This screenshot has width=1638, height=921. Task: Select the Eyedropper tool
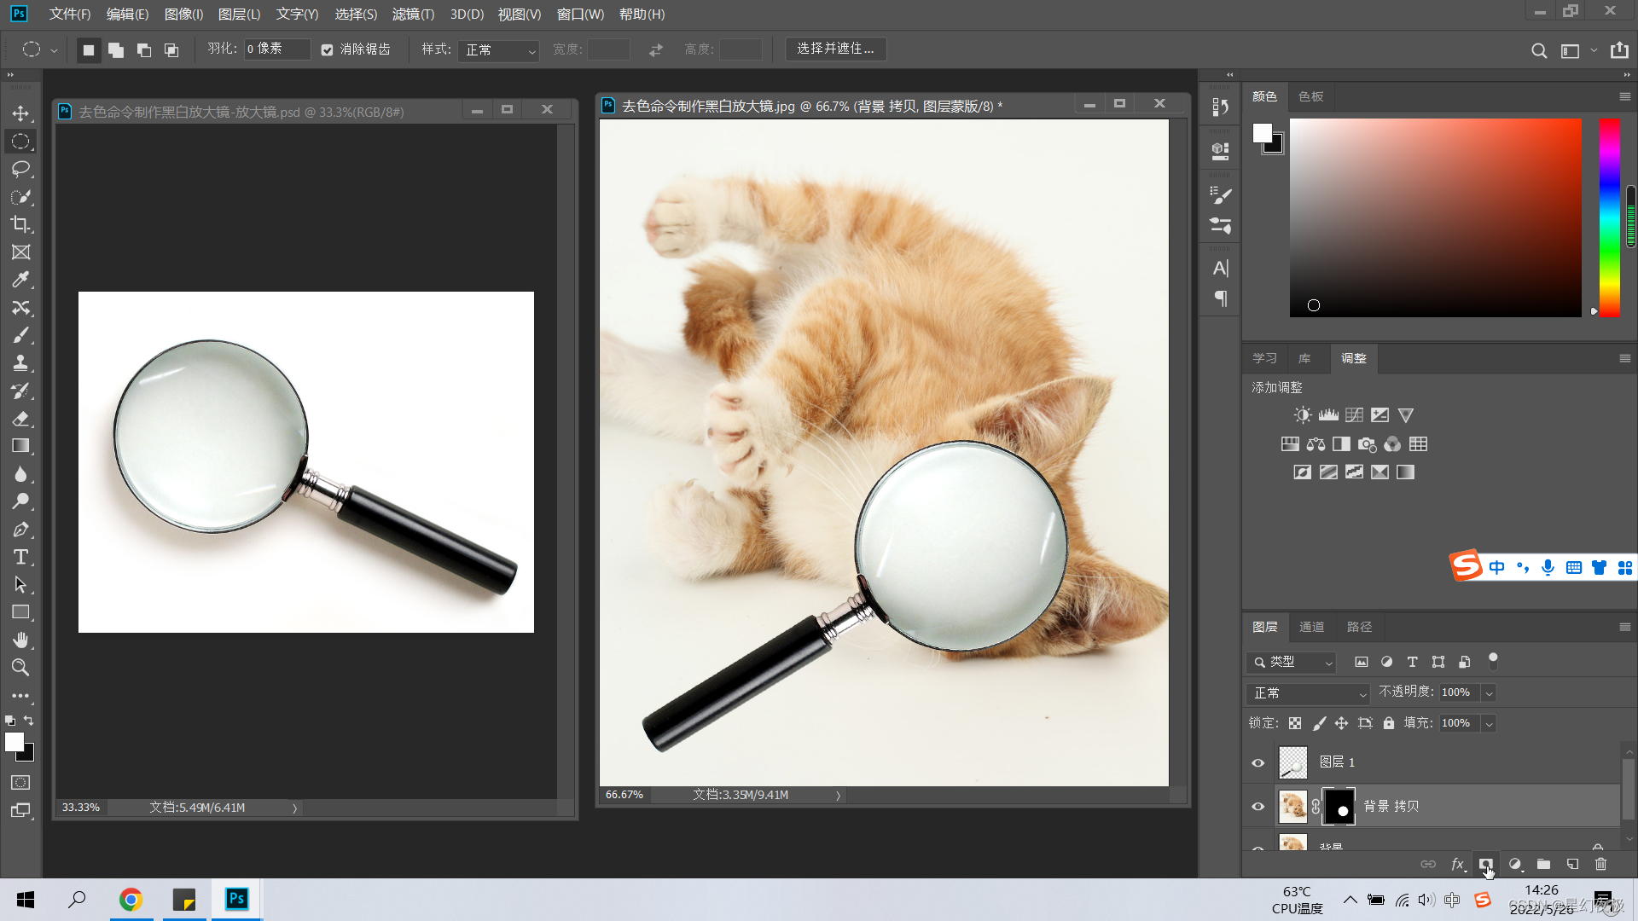20,280
